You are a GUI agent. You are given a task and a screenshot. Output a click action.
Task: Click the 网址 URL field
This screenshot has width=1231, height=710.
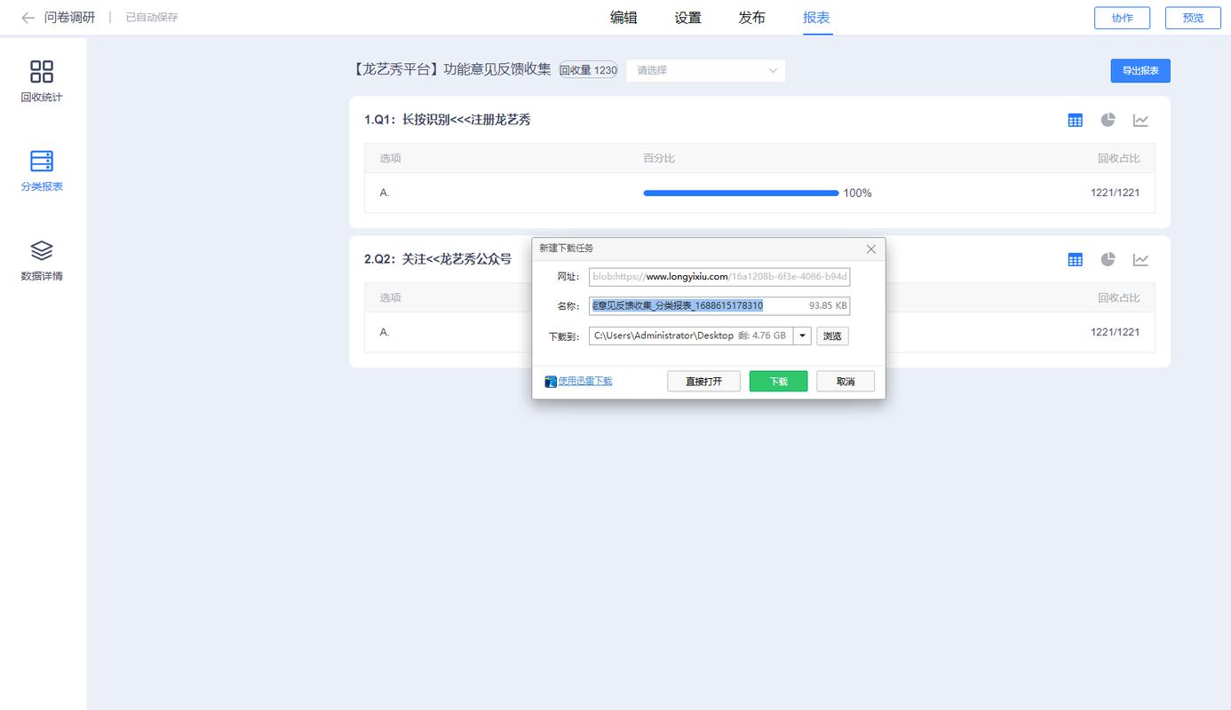(719, 277)
